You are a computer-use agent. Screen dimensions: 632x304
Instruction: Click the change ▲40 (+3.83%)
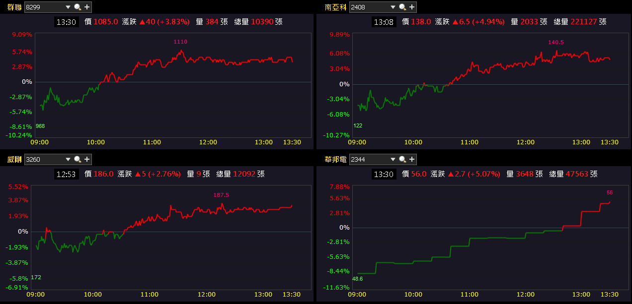click(x=164, y=22)
